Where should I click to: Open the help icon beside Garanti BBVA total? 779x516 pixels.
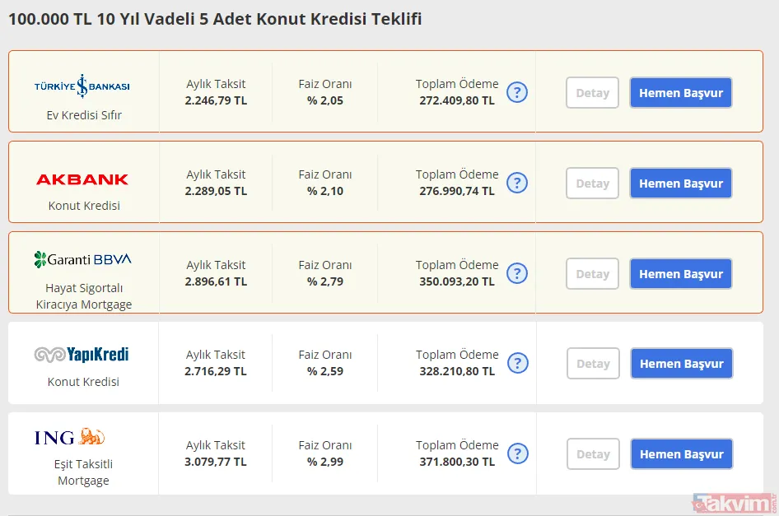click(x=517, y=273)
